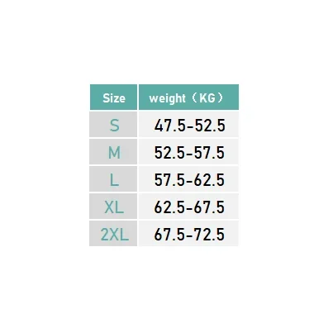The width and height of the screenshot is (328, 328).
Task: Click the word weight in header
Action: click(x=168, y=98)
